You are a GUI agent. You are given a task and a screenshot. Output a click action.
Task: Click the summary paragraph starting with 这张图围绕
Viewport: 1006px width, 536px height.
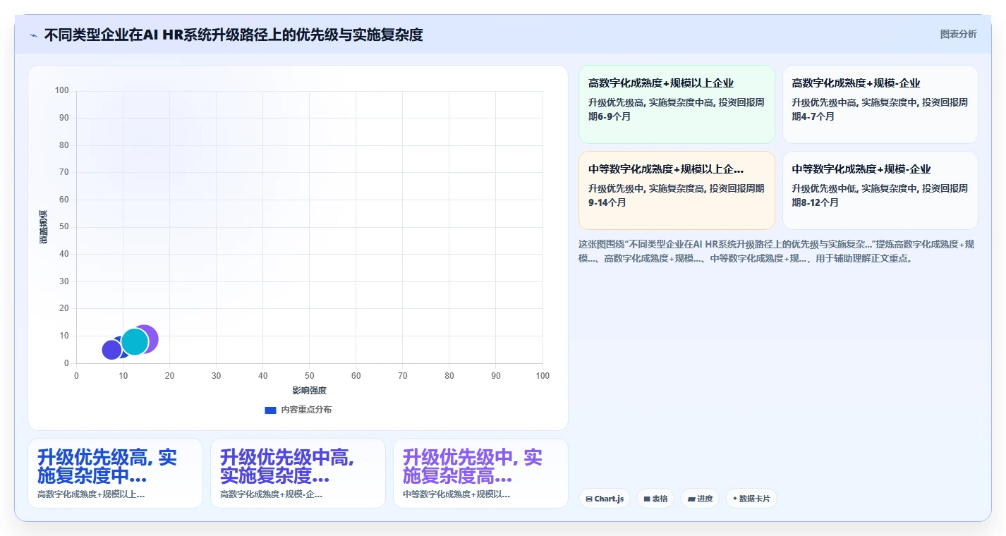776,251
